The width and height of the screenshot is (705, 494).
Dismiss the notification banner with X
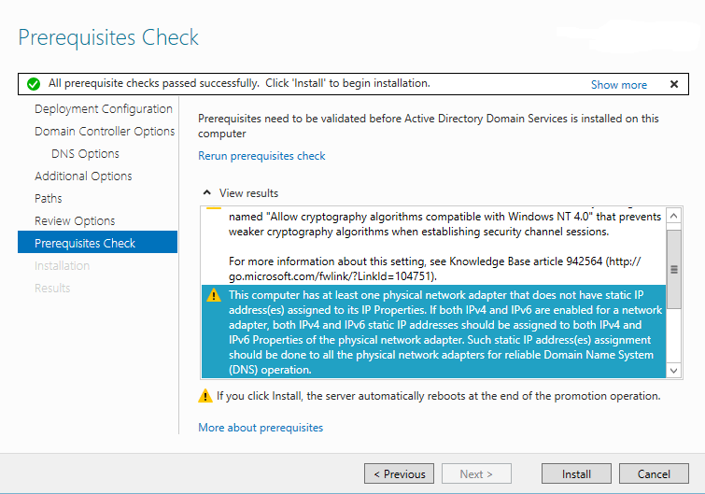click(674, 84)
